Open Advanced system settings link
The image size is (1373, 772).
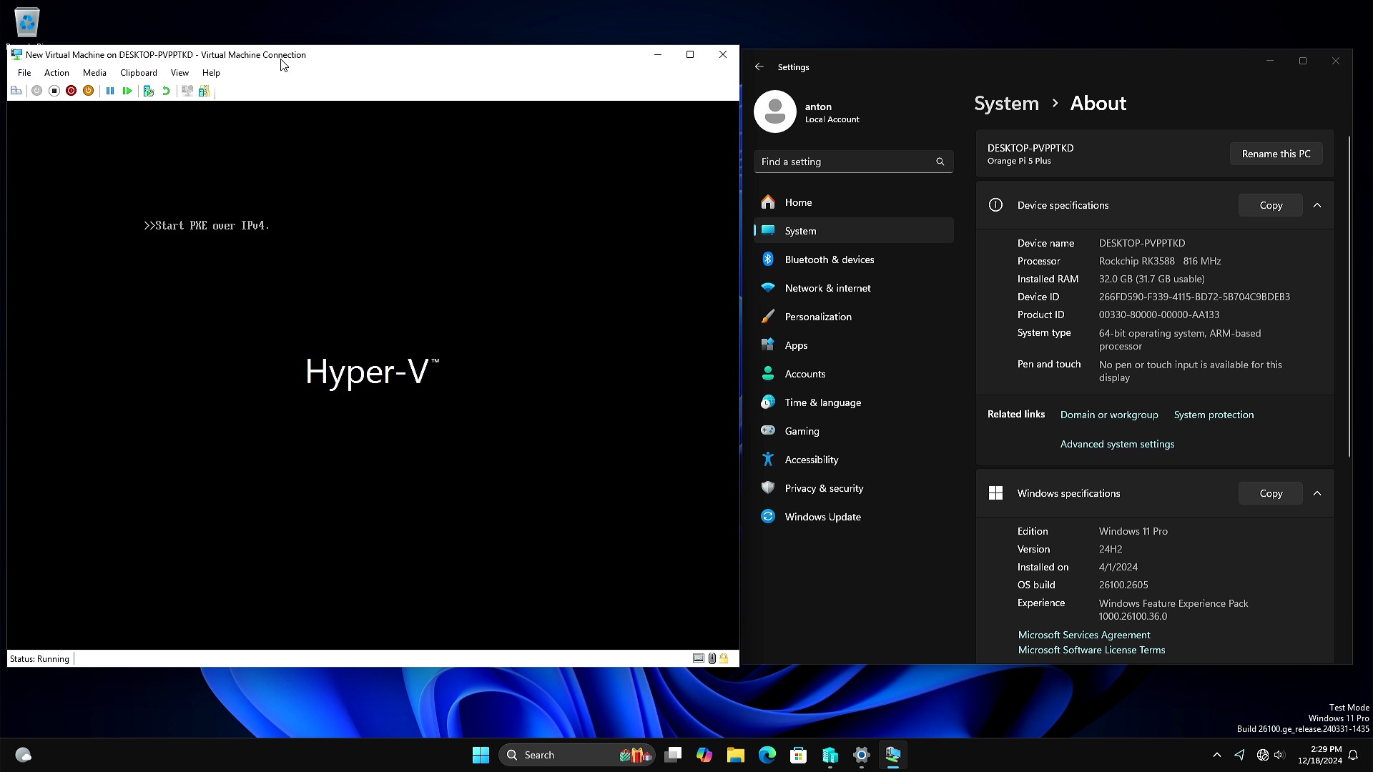tap(1117, 444)
